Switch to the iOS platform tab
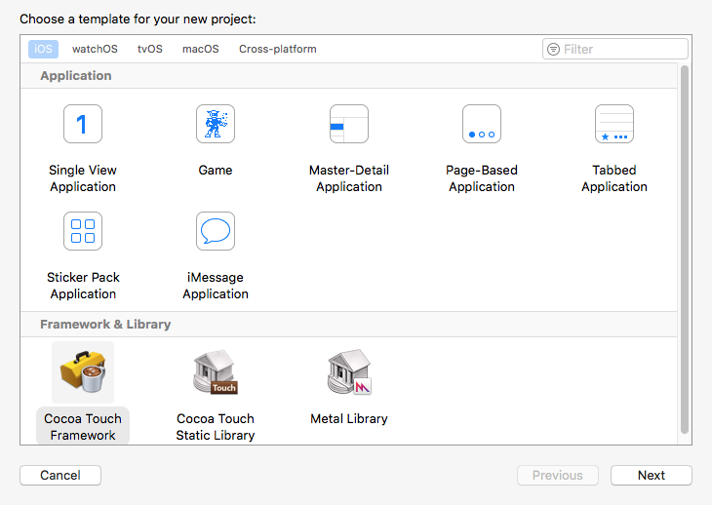The height and width of the screenshot is (505, 712). tap(43, 49)
